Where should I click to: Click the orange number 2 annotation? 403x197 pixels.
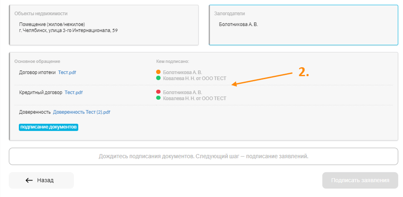(x=304, y=72)
